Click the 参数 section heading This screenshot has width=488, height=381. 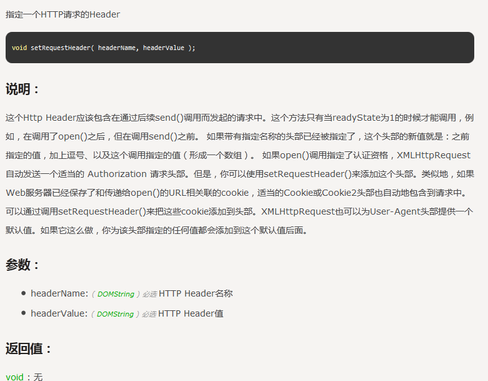coord(22,265)
